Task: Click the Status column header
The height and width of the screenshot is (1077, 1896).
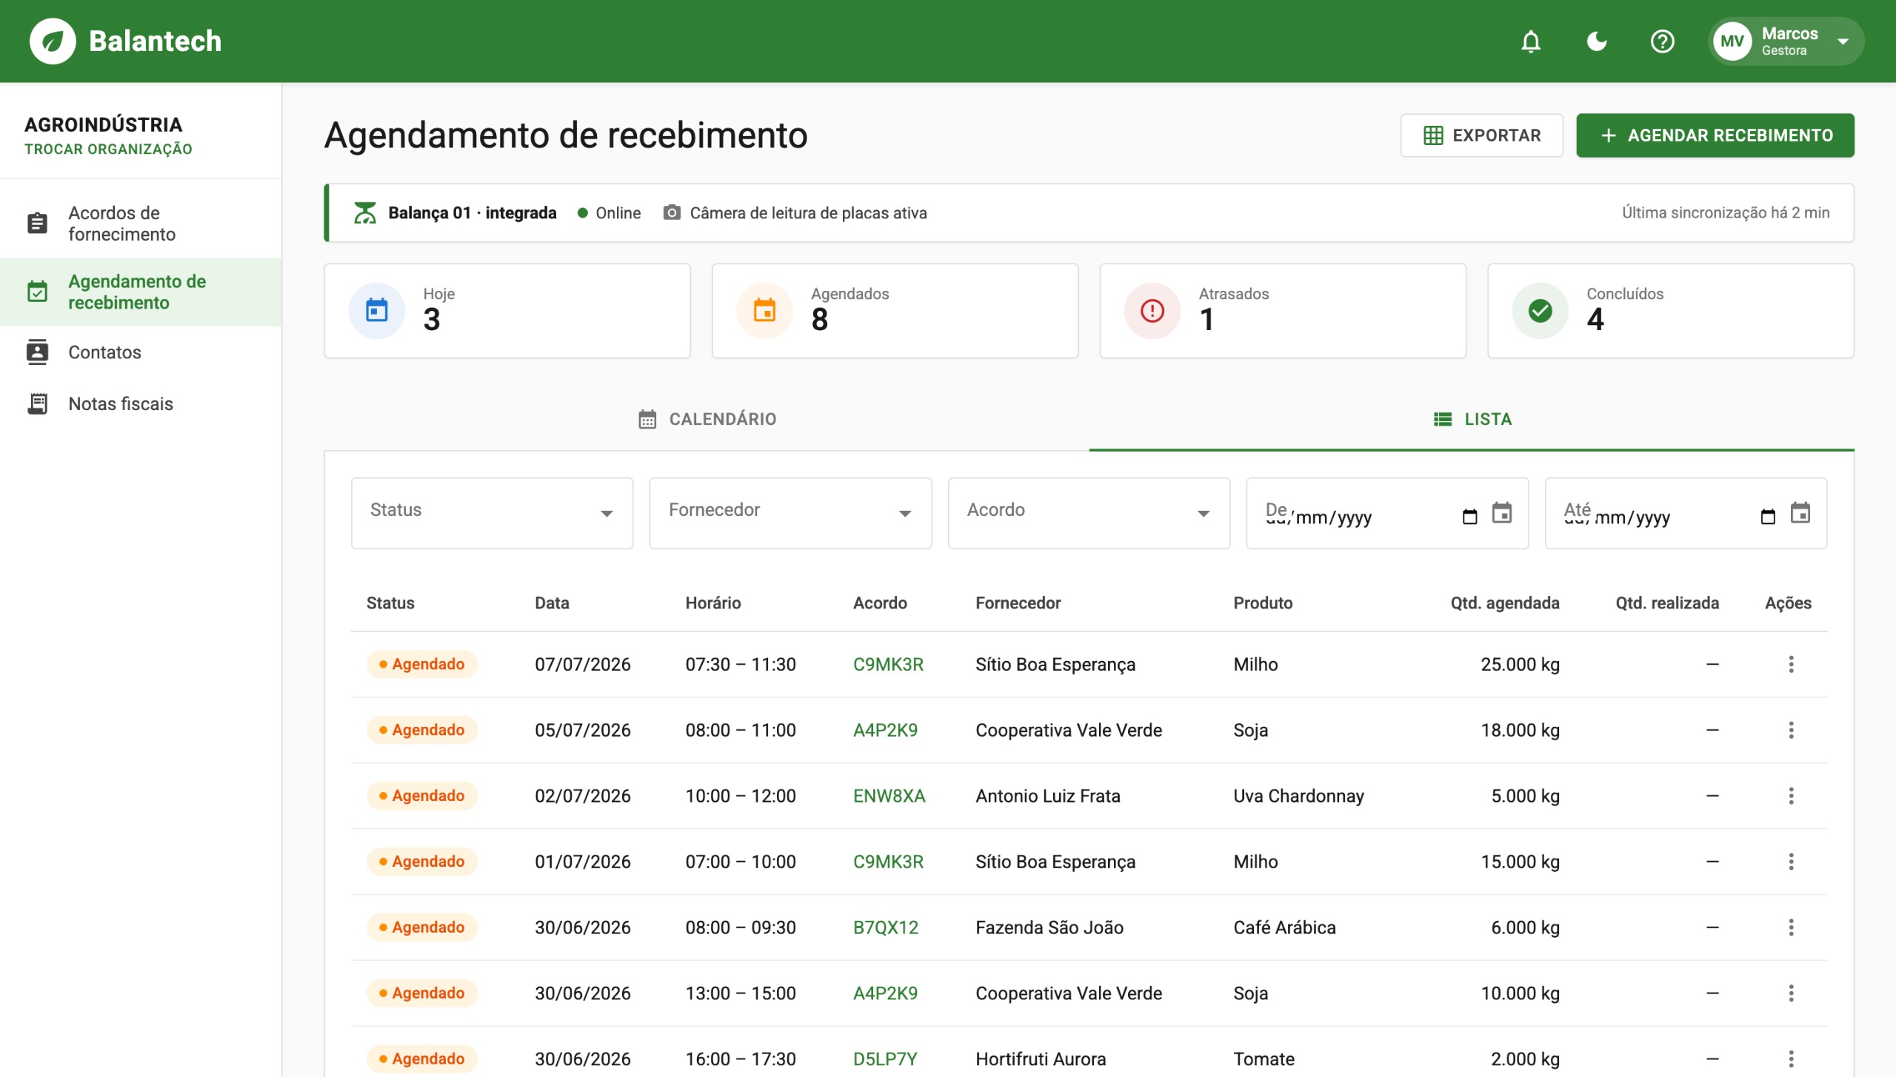Action: [390, 603]
